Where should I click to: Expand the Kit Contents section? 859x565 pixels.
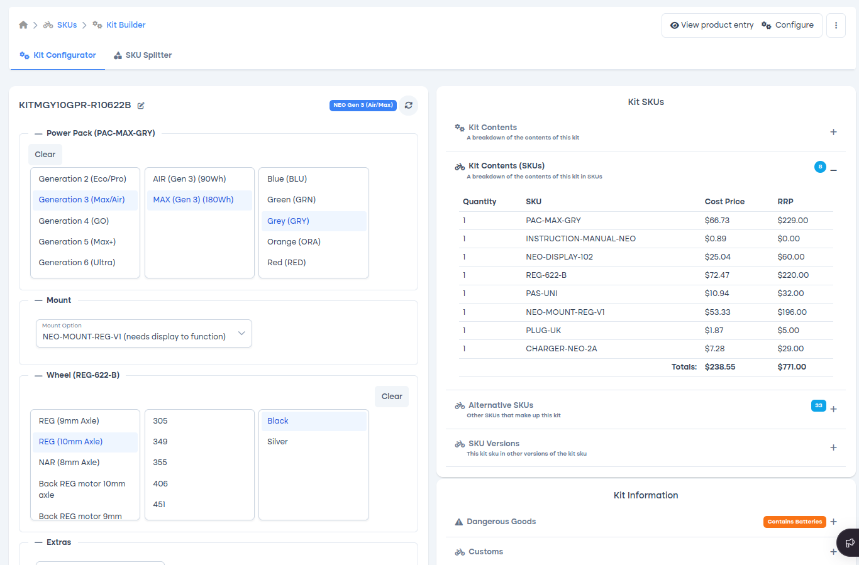tap(833, 132)
